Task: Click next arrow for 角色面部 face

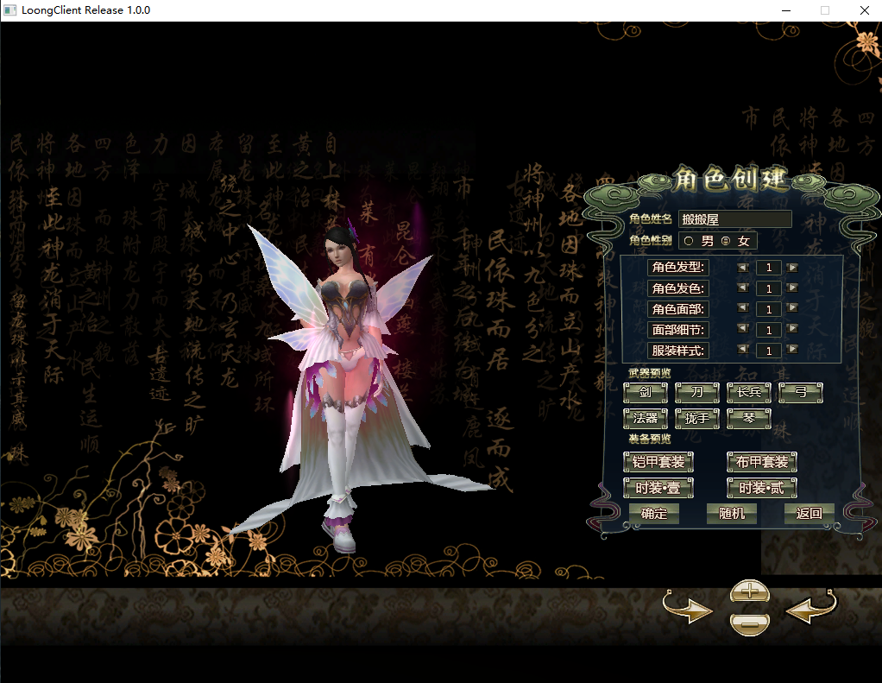Action: point(793,308)
